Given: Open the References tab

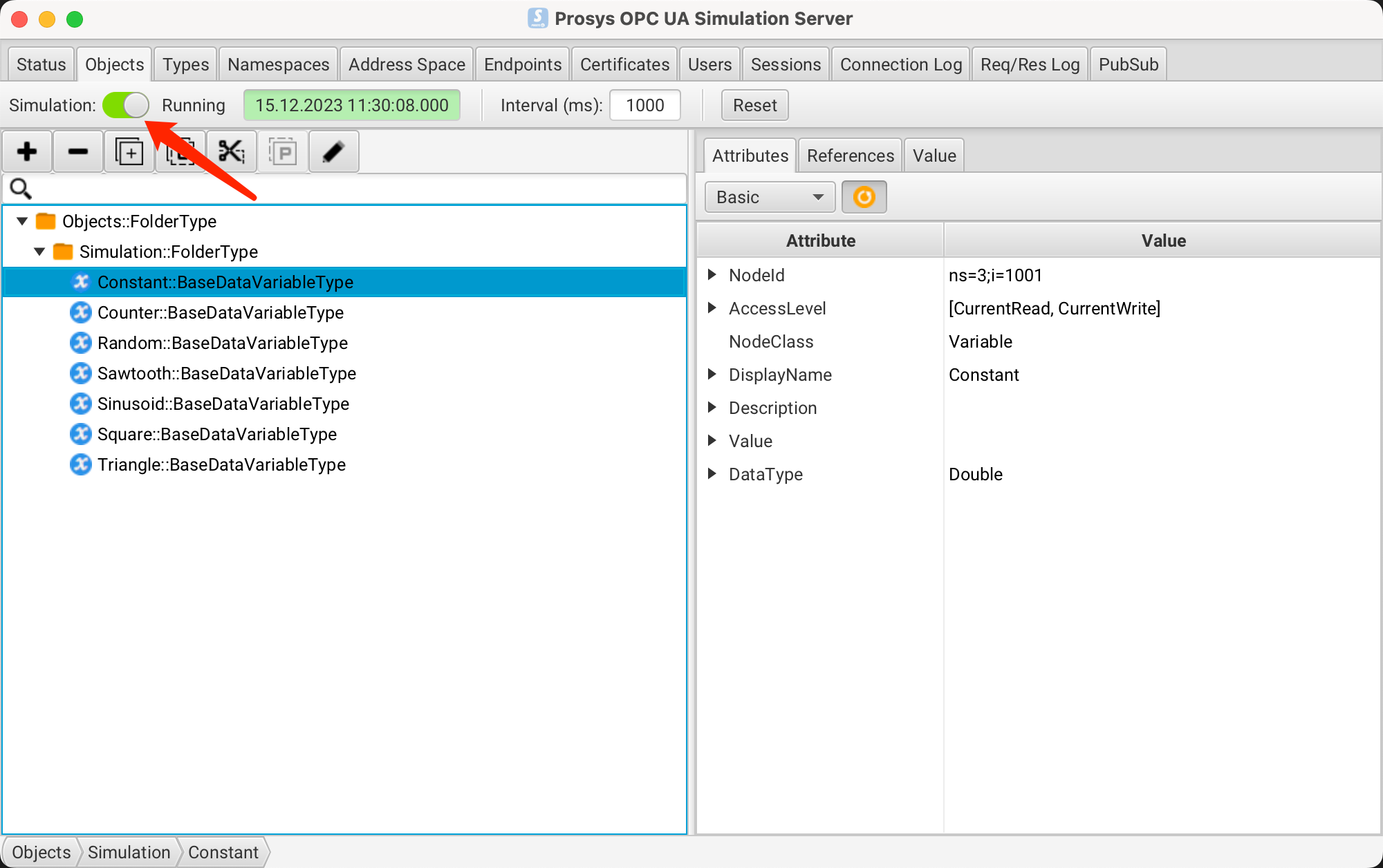Looking at the screenshot, I should [x=850, y=155].
